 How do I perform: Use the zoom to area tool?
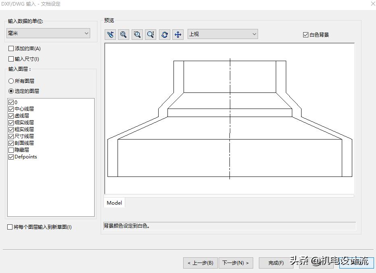137,34
